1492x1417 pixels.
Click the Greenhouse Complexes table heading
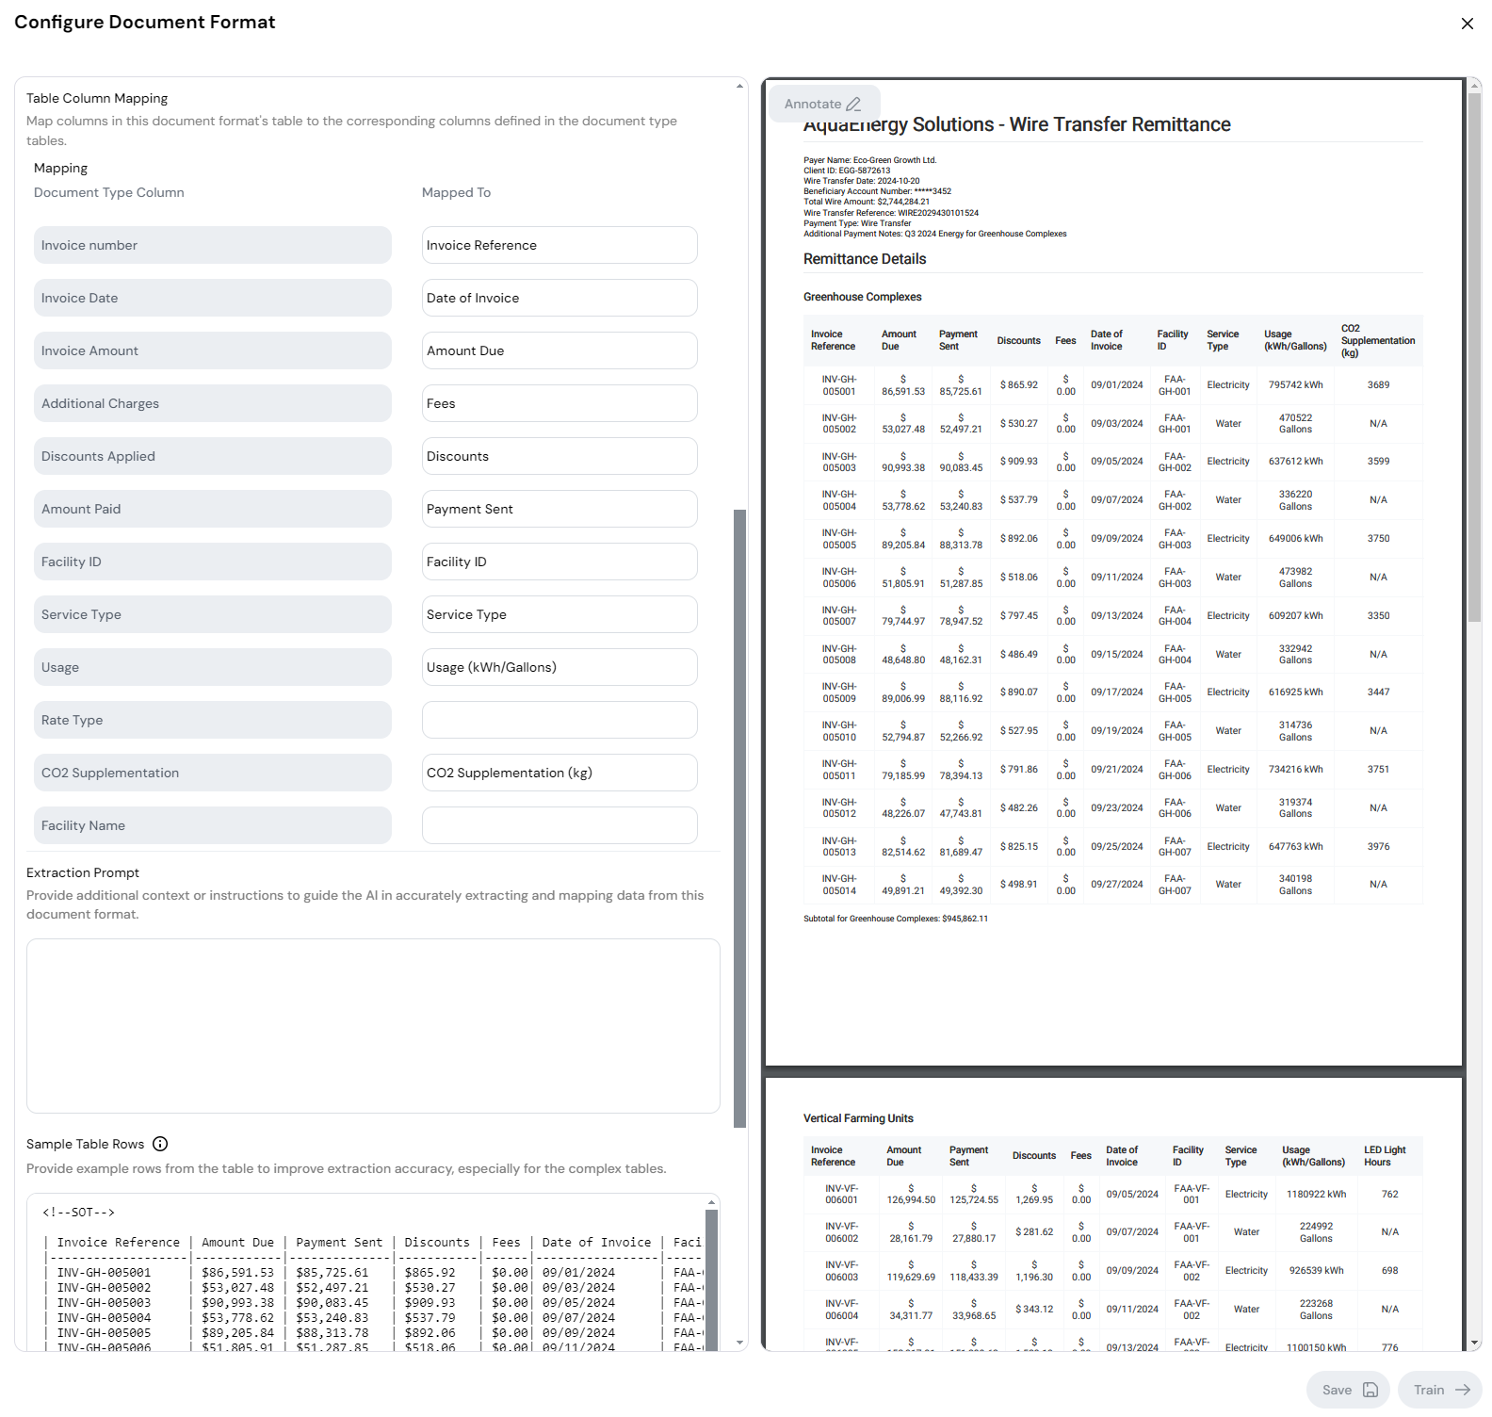pyautogui.click(x=863, y=297)
